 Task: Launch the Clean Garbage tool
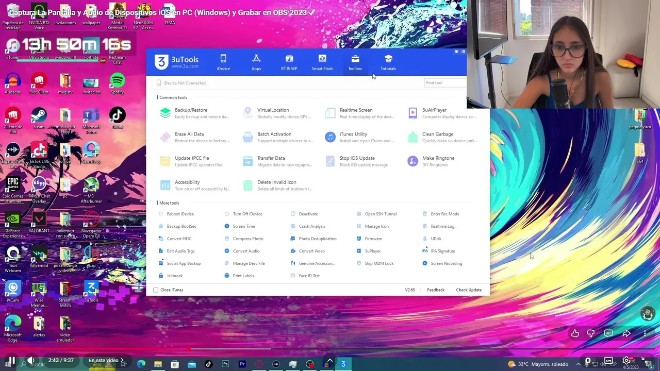pos(442,137)
